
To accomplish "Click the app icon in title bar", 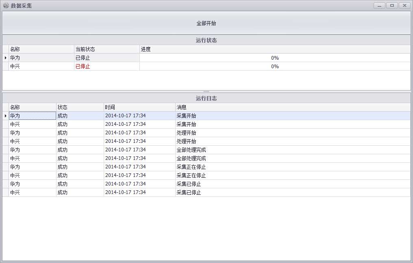I will [x=6, y=6].
